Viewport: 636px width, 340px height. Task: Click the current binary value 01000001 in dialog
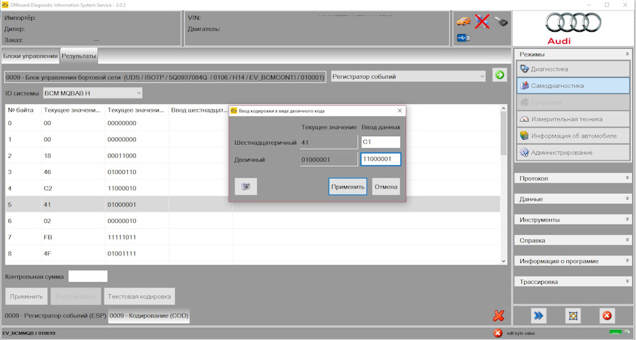click(x=329, y=159)
